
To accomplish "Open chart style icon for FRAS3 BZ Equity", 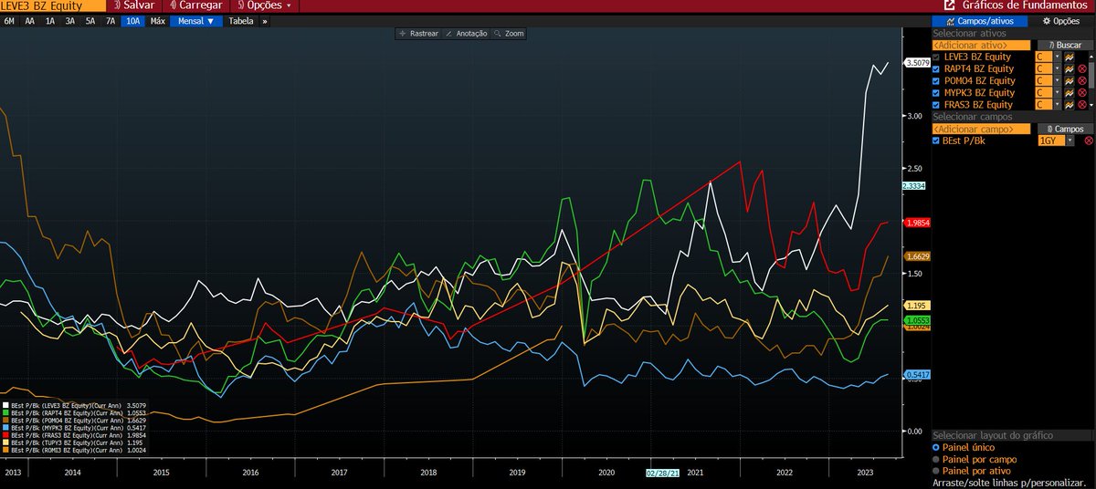I will pos(1068,104).
